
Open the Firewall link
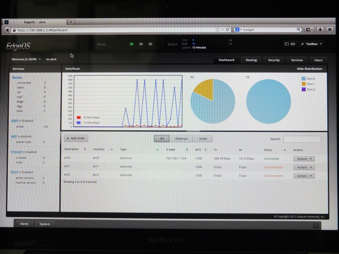(x=17, y=152)
